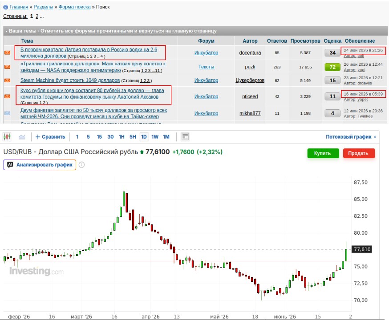Click the 77,610 price label on chart axis
Viewport: 389px width, 320px height.
pos(362,249)
